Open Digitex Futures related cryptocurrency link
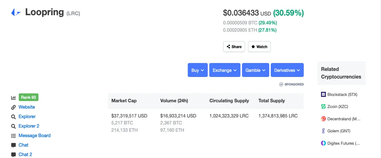381x158 pixels. (x=344, y=143)
